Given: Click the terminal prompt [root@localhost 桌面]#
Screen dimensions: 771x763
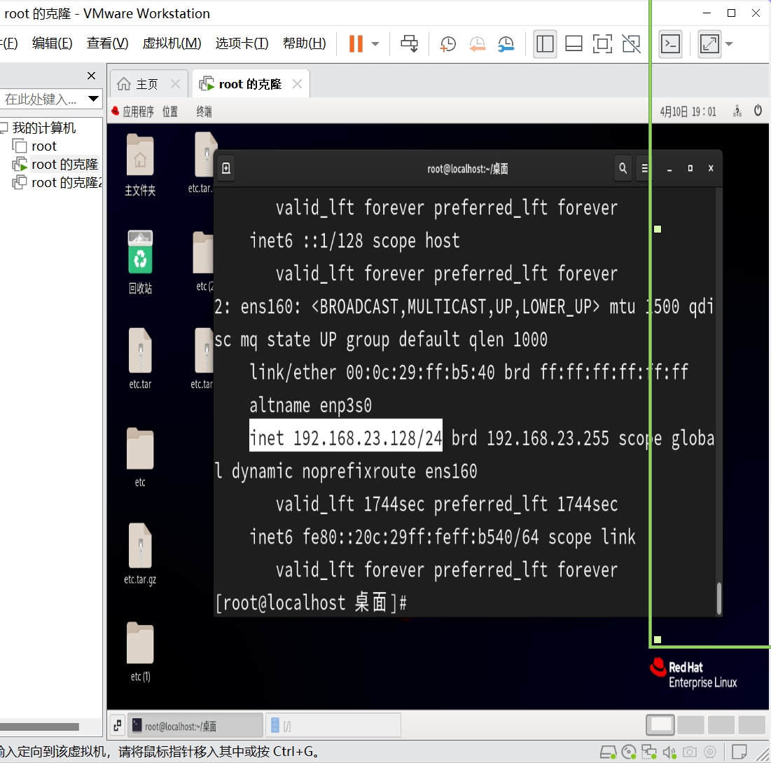Looking at the screenshot, I should coord(311,603).
